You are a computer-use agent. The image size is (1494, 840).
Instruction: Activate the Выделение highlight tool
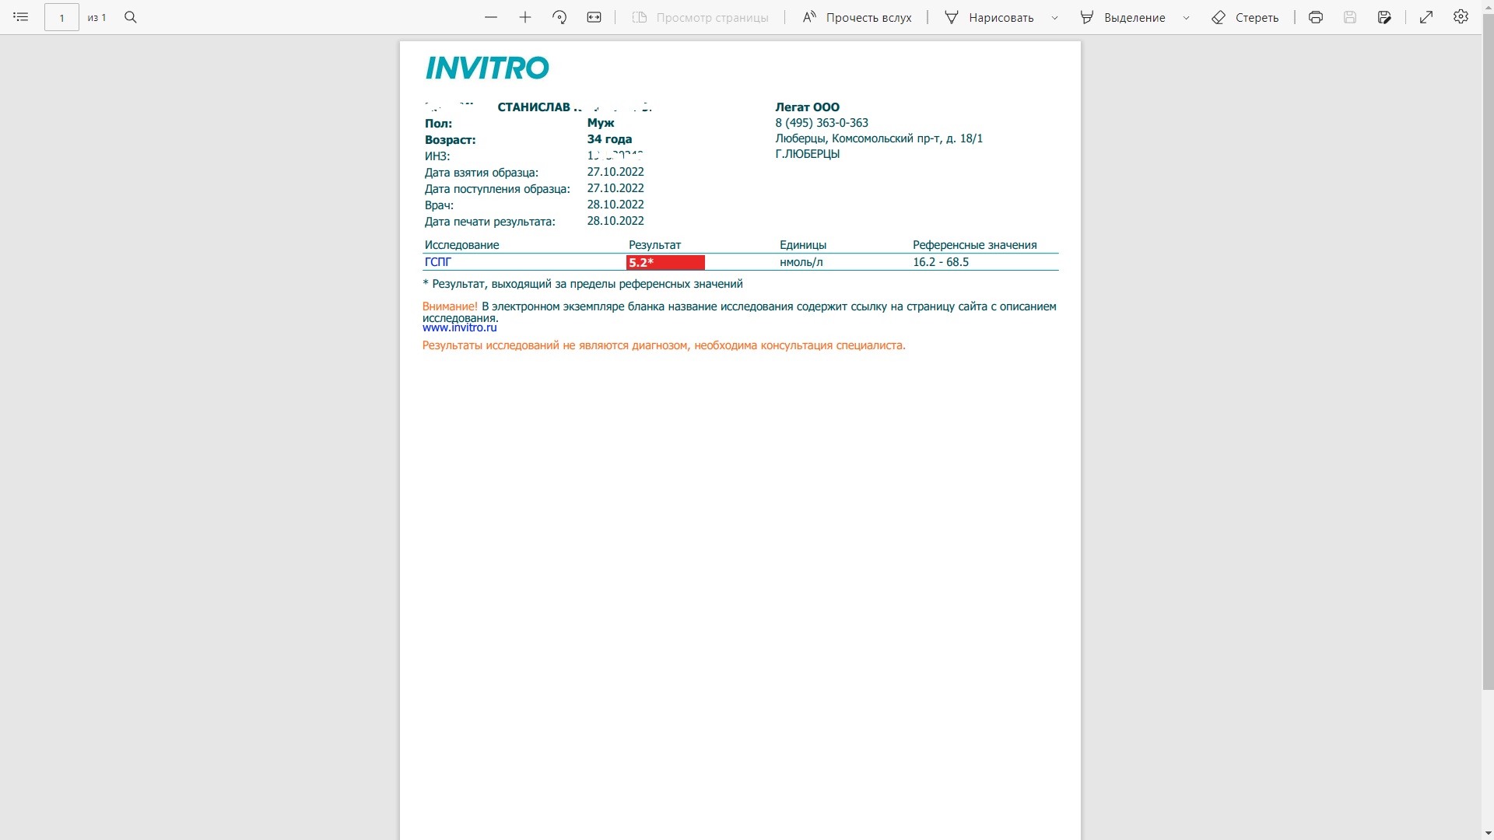[x=1123, y=17]
